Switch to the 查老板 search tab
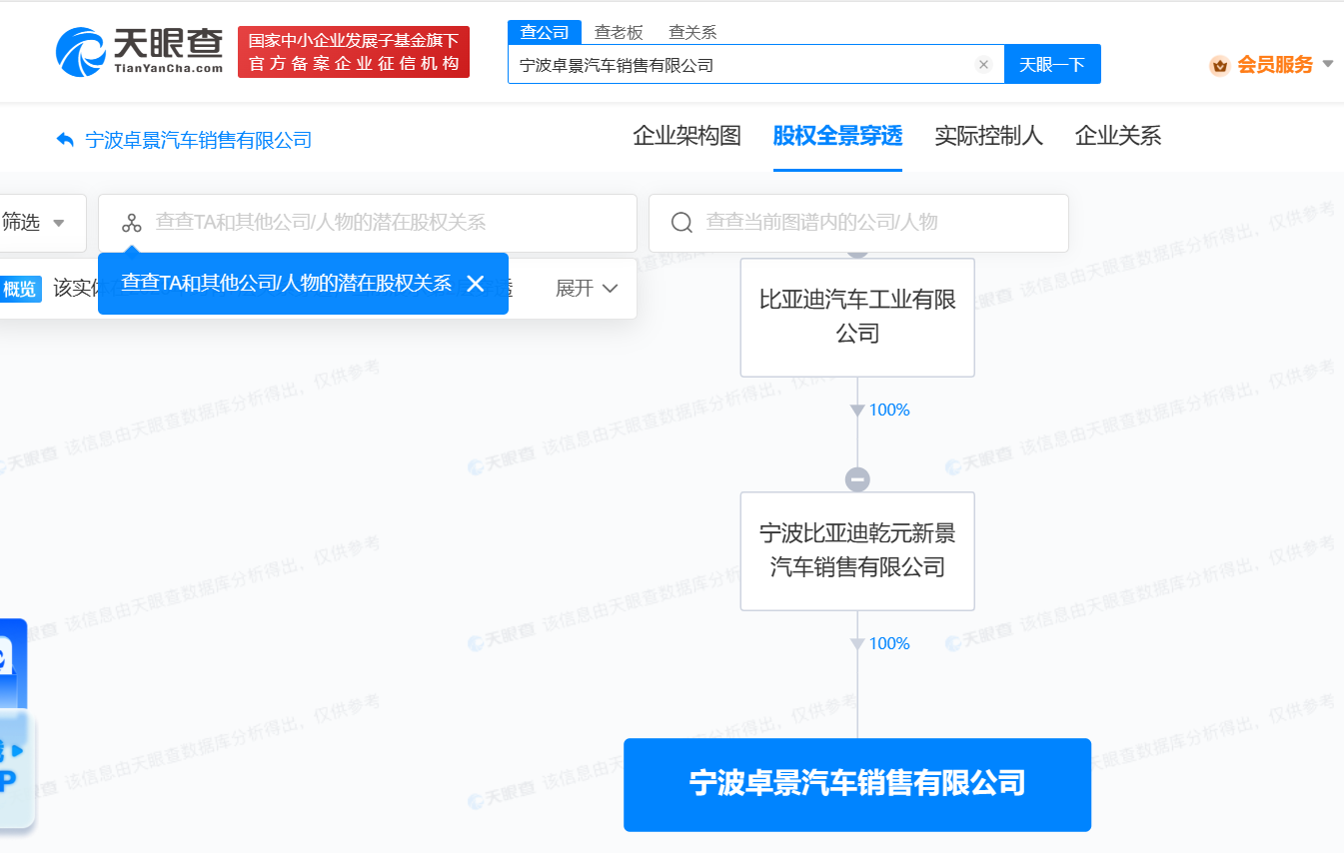The image size is (1344, 853). point(620,31)
